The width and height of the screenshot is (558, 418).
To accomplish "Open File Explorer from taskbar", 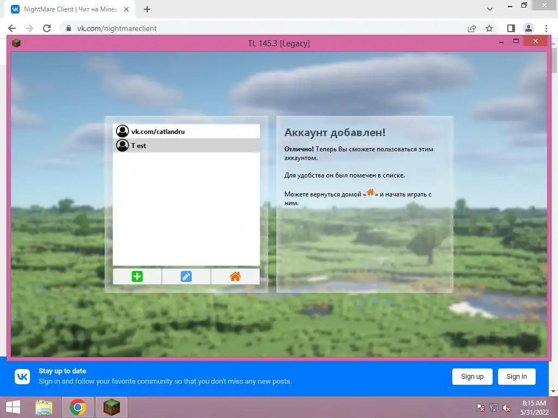I will [x=44, y=407].
